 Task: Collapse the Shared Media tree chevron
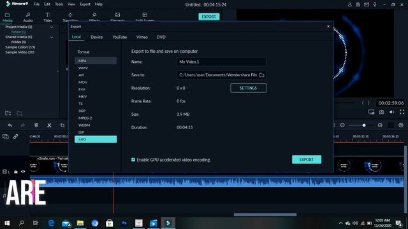coord(52,37)
